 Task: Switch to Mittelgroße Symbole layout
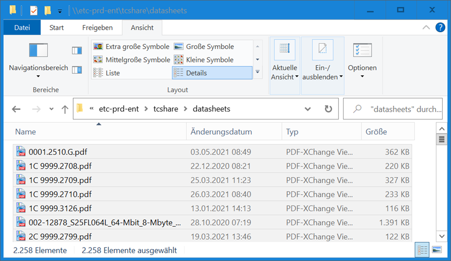(132, 60)
